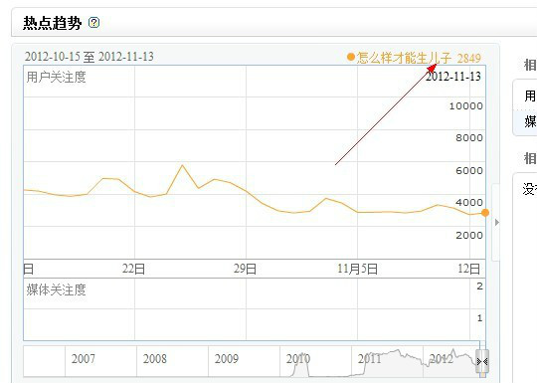This screenshot has width=537, height=383.
Task: Click the 6000 y-axis value
Action: (x=469, y=170)
